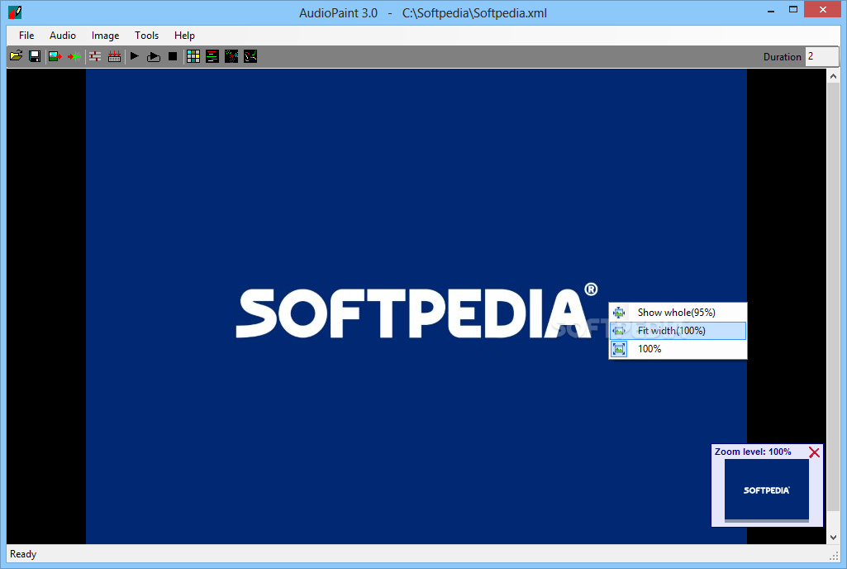
Task: Open the Tools menu
Action: point(146,36)
